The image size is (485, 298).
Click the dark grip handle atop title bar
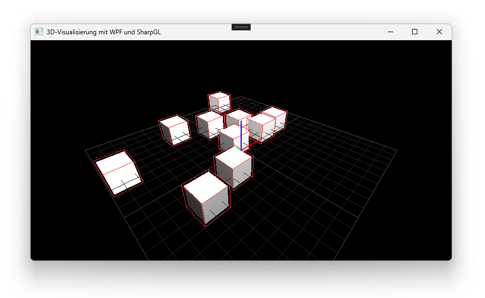pyautogui.click(x=241, y=27)
